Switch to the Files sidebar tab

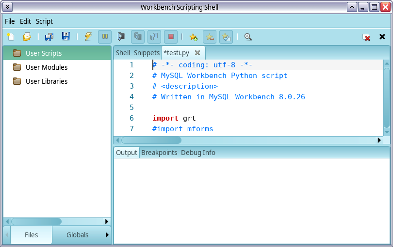coord(32,235)
